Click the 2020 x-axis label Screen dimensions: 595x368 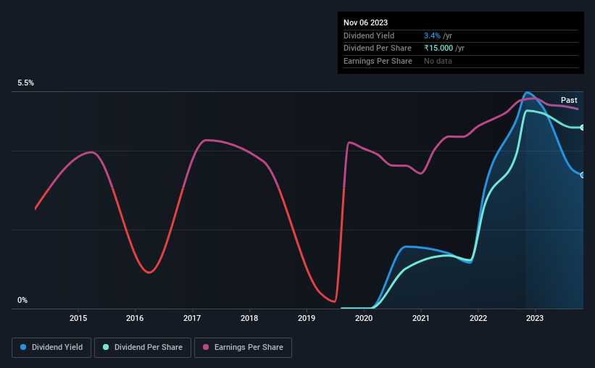click(x=364, y=318)
